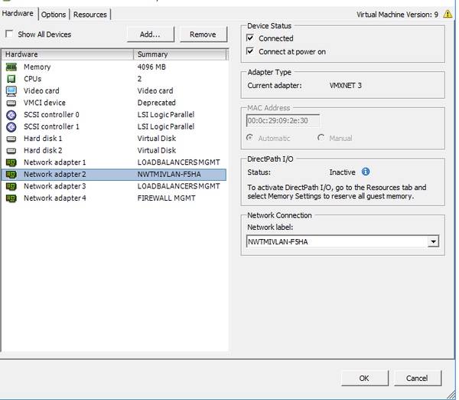459x400 pixels.
Task: Click the Deprecated summary value
Action: [157, 103]
